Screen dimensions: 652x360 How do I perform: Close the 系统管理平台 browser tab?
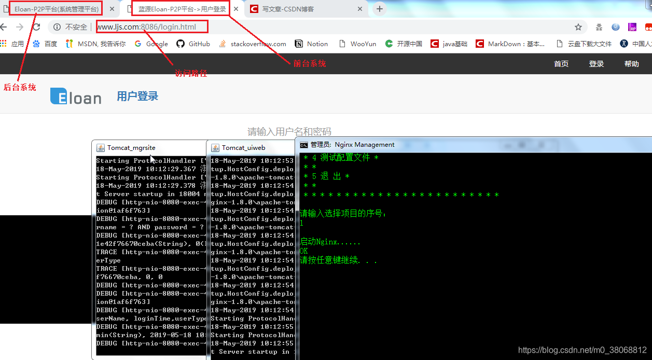click(112, 9)
